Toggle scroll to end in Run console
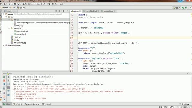192x108 pixels. [x=8, y=88]
